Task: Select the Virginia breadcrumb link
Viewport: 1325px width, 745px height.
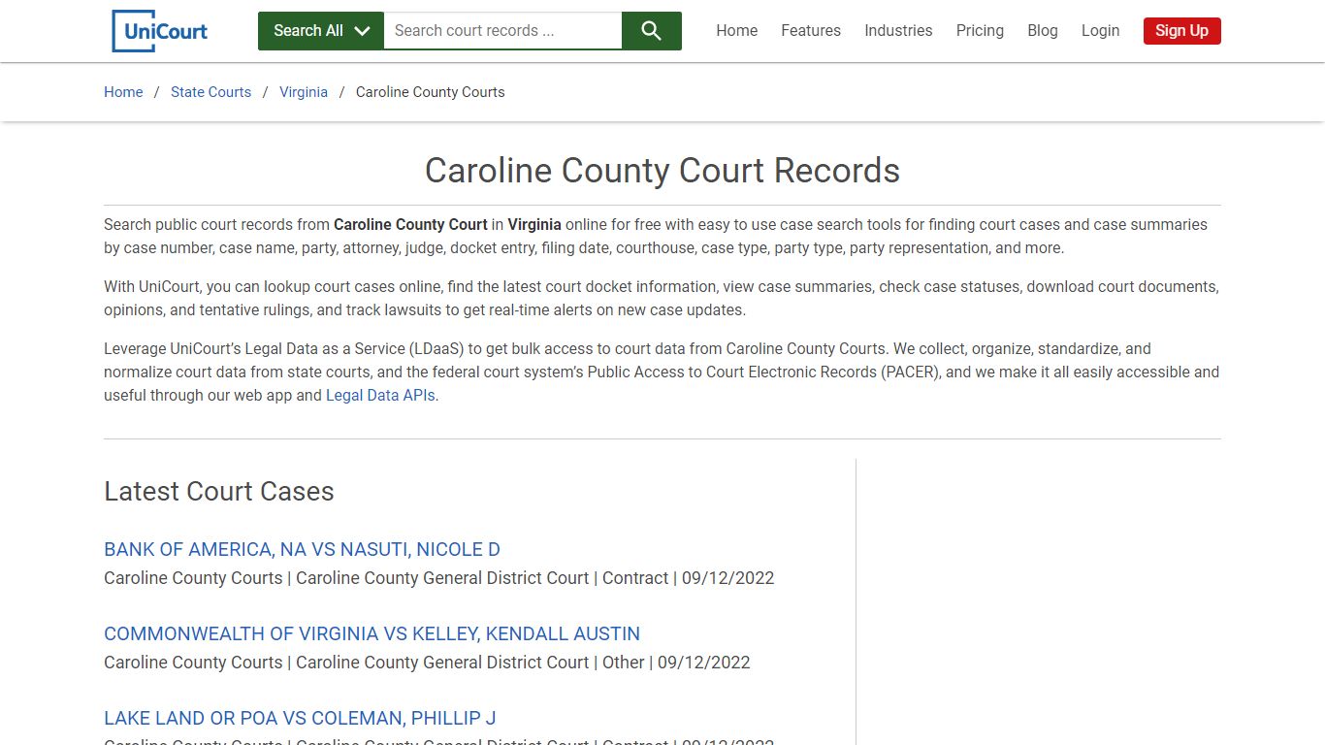Action: pyautogui.click(x=304, y=92)
